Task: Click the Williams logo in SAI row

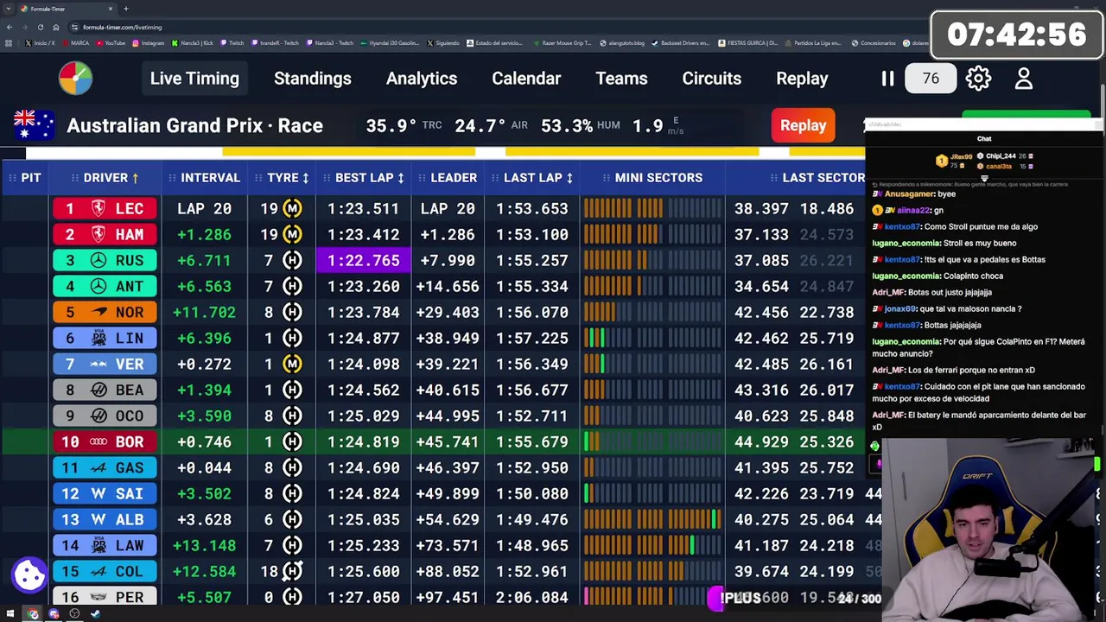Action: [99, 493]
